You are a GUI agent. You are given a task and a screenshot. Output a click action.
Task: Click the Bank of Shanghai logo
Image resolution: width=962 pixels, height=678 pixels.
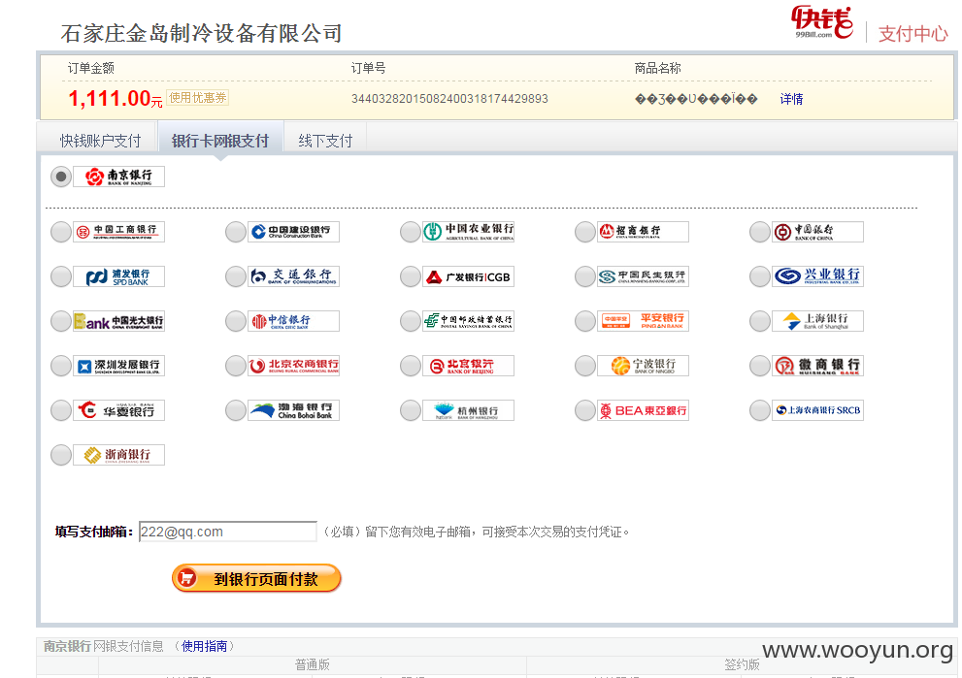[817, 321]
